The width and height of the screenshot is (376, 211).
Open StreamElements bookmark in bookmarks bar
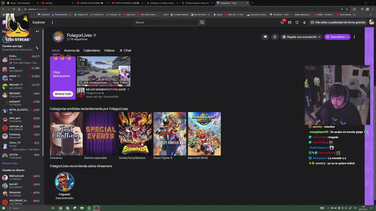tap(61, 14)
